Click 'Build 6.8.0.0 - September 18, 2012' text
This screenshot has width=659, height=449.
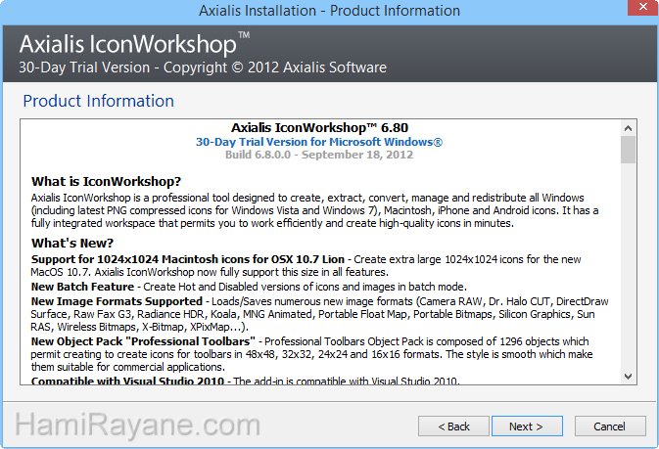(x=319, y=155)
